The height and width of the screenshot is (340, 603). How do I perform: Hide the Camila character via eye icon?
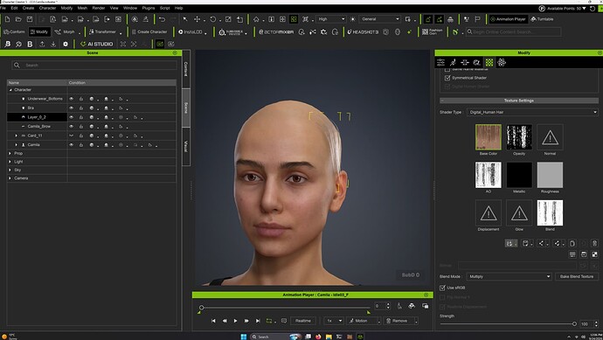tap(71, 145)
